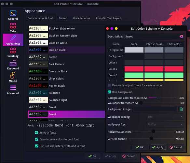
Task: Select the Blue on Black scheme
Action: click(67, 50)
